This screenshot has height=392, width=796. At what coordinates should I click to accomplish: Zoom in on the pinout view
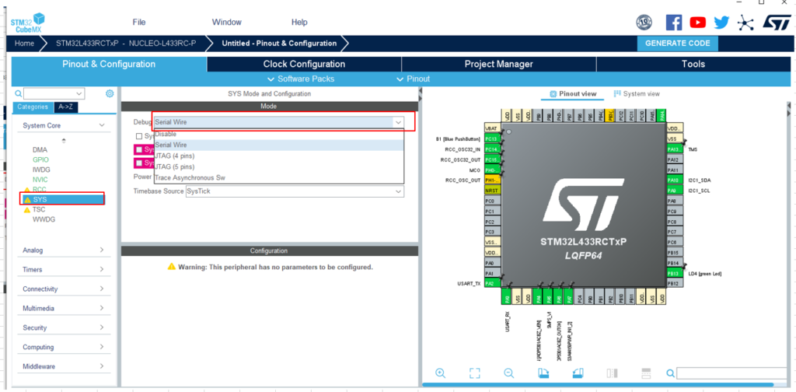440,373
